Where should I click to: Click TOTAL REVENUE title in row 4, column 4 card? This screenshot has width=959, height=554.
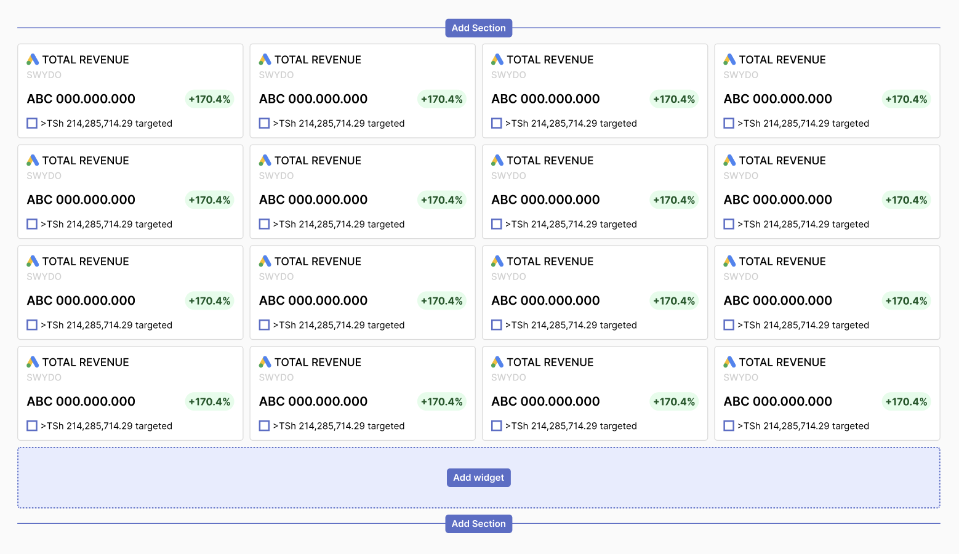782,363
